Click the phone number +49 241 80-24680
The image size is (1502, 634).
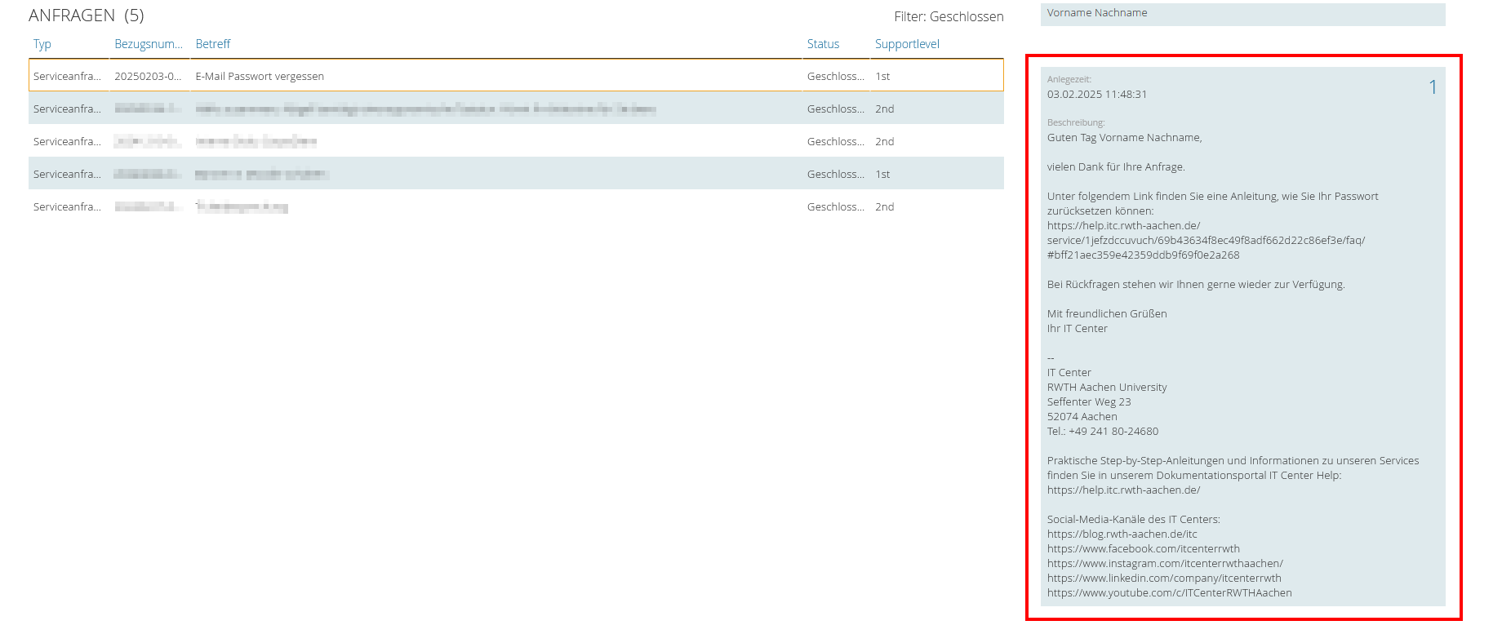1113,432
